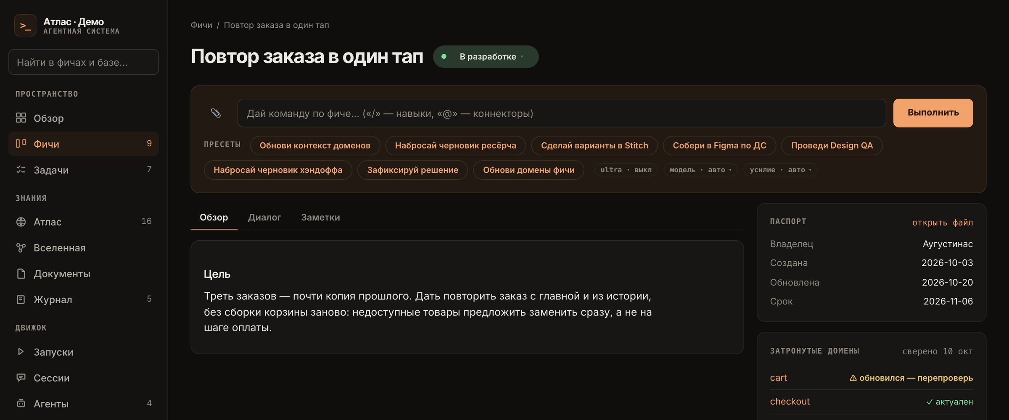Click the Атлас terminal logo icon
Screen dimensions: 1009x420
click(25, 26)
